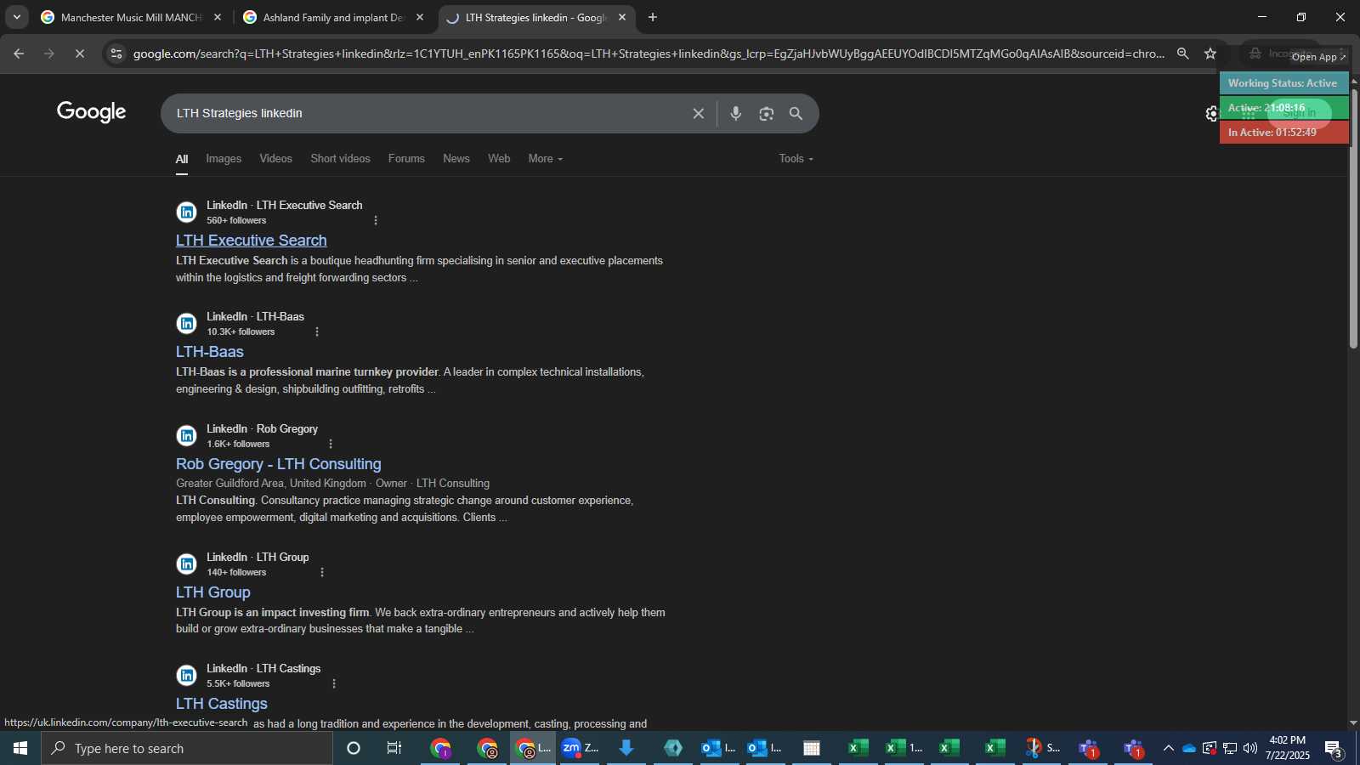Click LinkedIn favicon beside LTH-Baas result
Viewport: 1360px width, 765px height.
pos(186,324)
